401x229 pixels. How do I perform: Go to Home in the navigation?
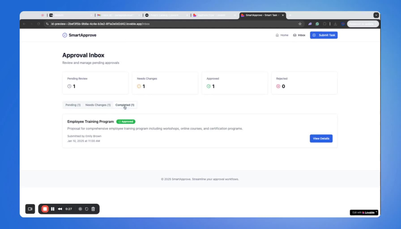(x=282, y=35)
